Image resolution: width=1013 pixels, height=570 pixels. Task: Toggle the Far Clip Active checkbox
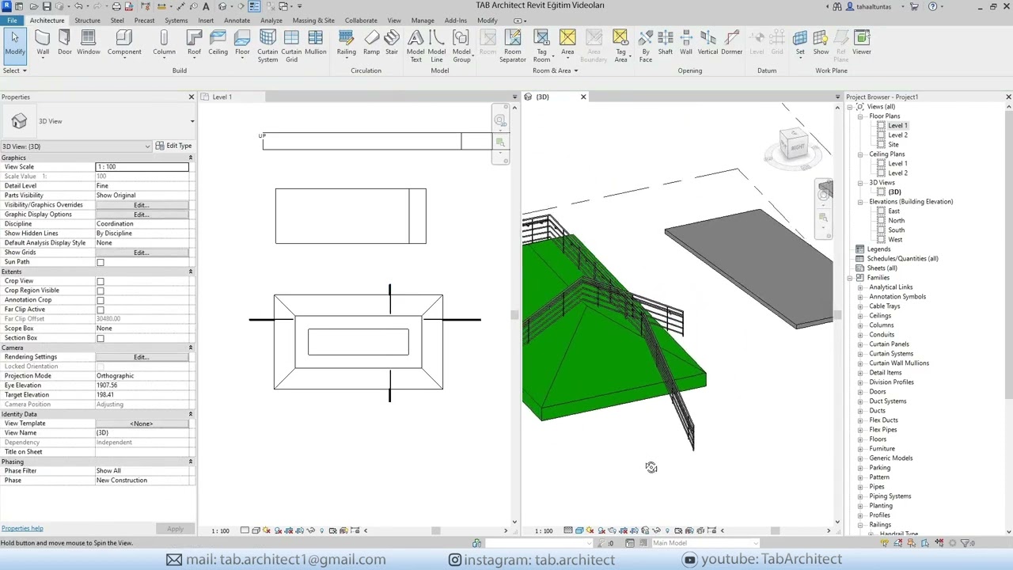pyautogui.click(x=100, y=310)
